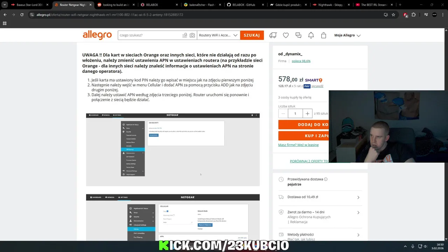The image size is (448, 252).
Task: Open the shopping cart bag icon
Action: (323, 35)
